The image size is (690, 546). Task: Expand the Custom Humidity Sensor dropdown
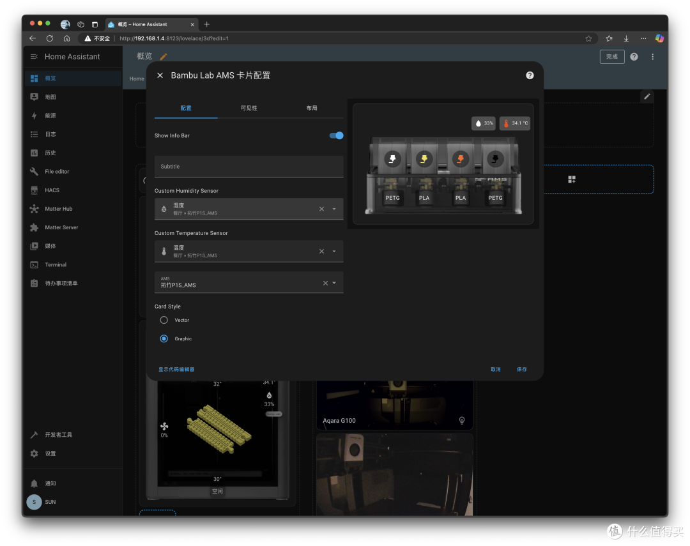334,209
